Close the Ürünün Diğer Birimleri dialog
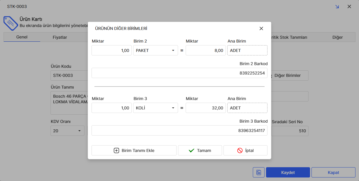This screenshot has width=359, height=181. [x=261, y=28]
